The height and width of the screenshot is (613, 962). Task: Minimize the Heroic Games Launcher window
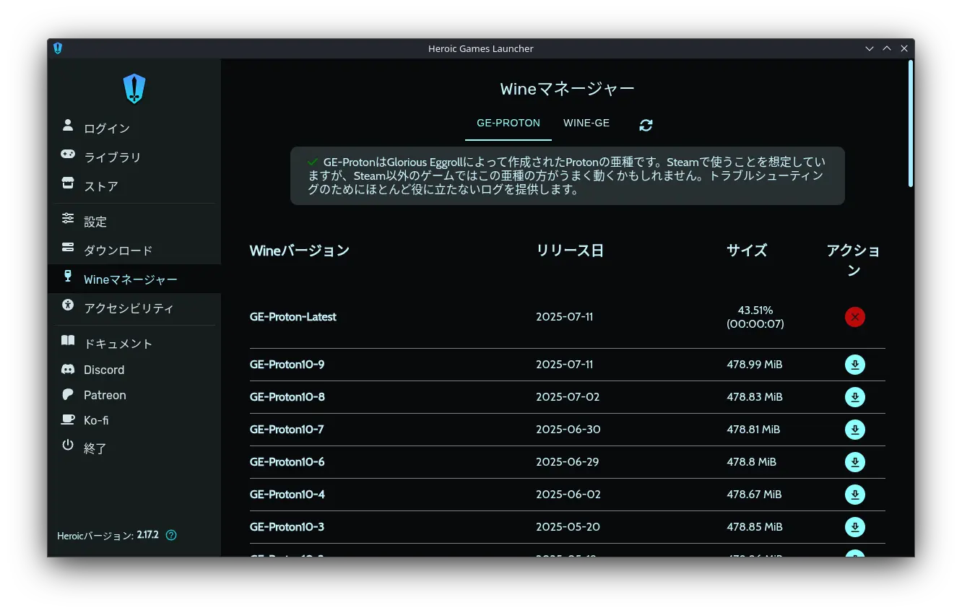870,48
